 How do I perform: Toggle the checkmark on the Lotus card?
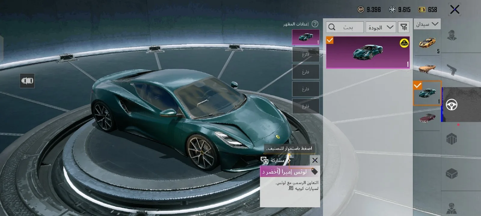coord(330,40)
